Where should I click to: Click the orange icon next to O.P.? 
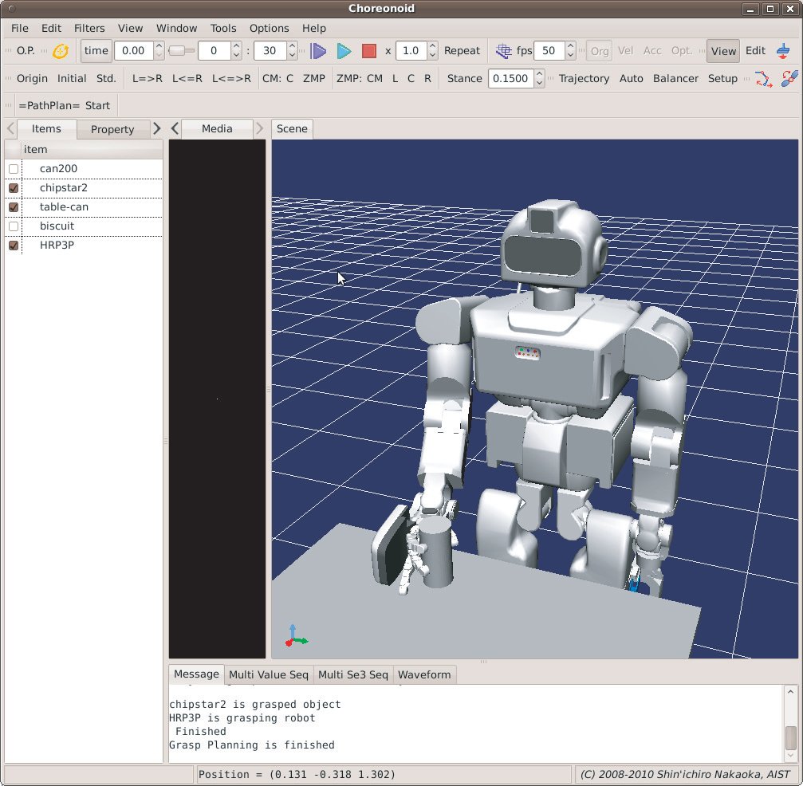[x=61, y=51]
